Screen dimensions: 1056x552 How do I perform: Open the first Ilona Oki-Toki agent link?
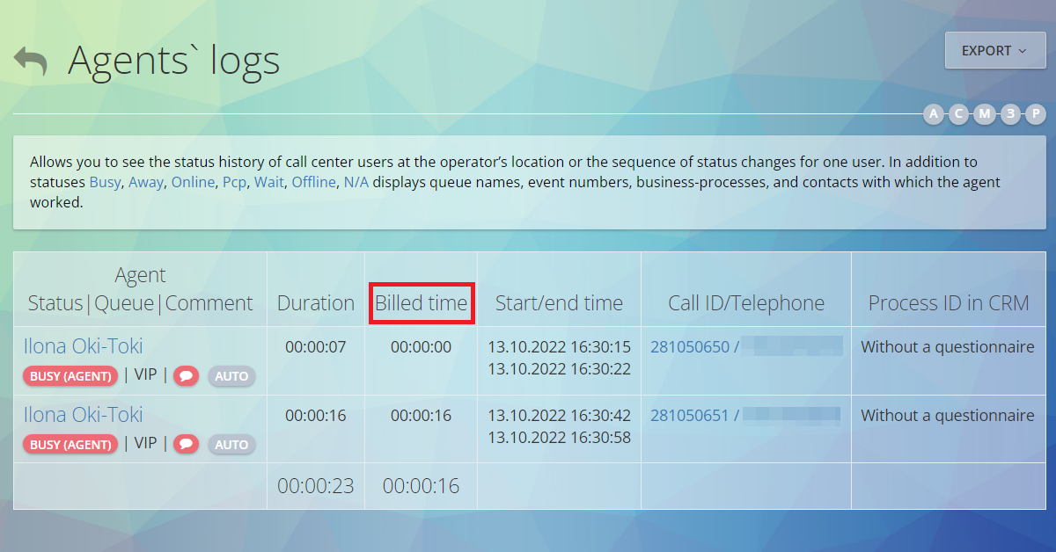point(83,346)
